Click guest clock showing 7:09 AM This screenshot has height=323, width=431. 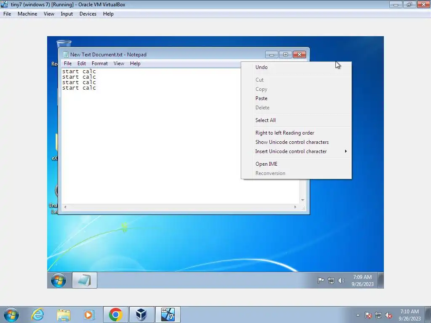[362, 281]
